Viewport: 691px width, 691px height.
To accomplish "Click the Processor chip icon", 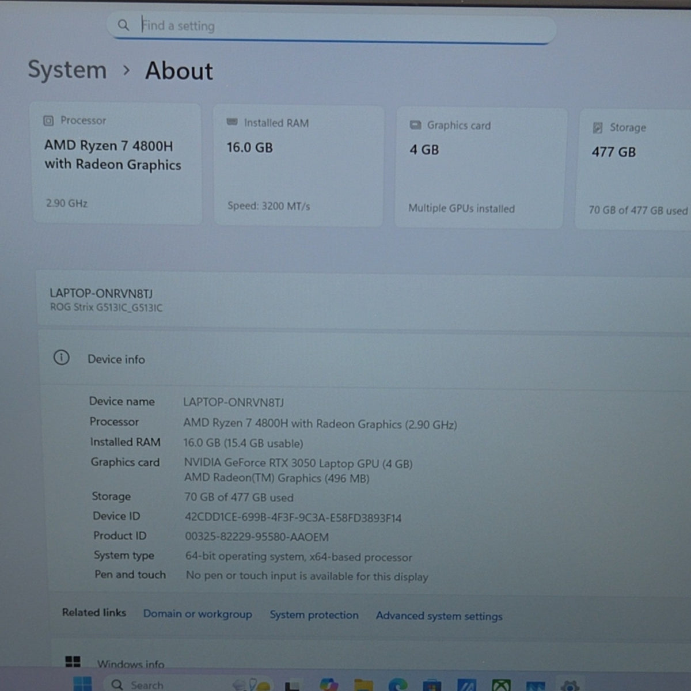I will (x=48, y=120).
